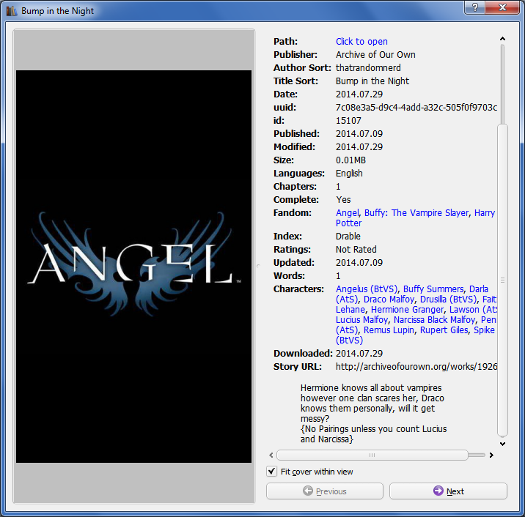Click the Index value Drable
This screenshot has width=525, height=517.
348,236
